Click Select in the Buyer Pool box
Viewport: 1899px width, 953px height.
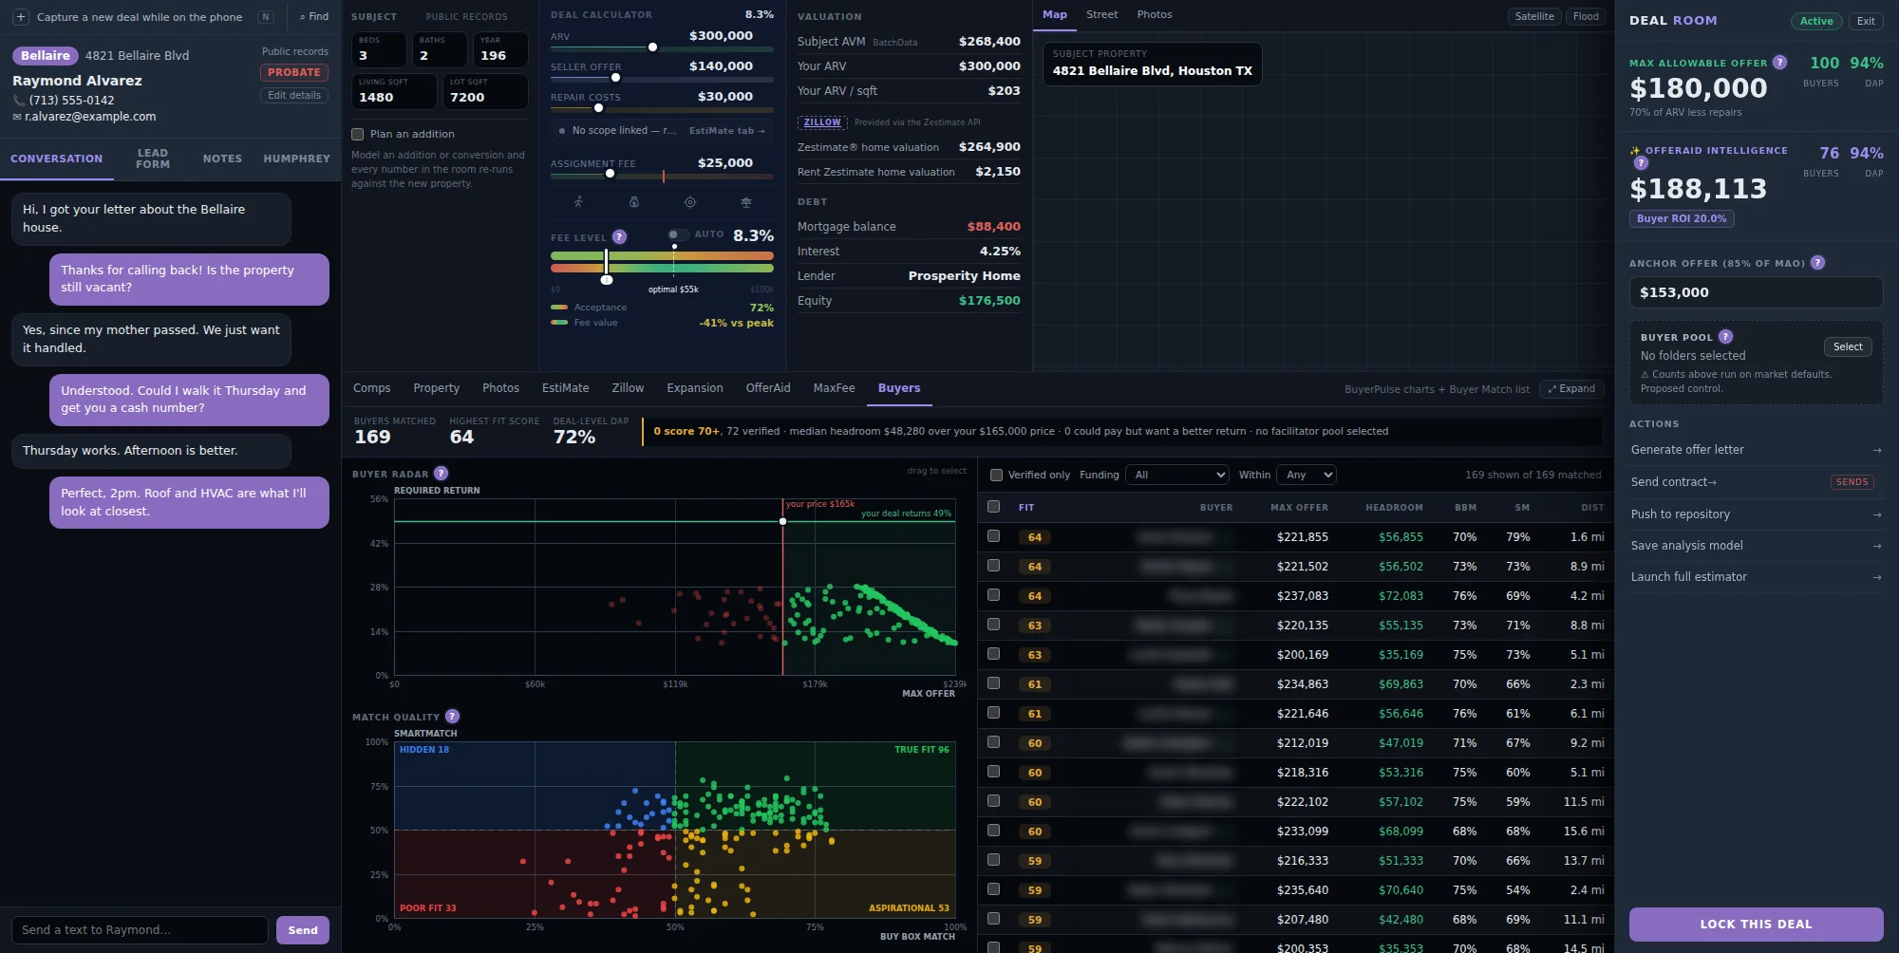1847,347
